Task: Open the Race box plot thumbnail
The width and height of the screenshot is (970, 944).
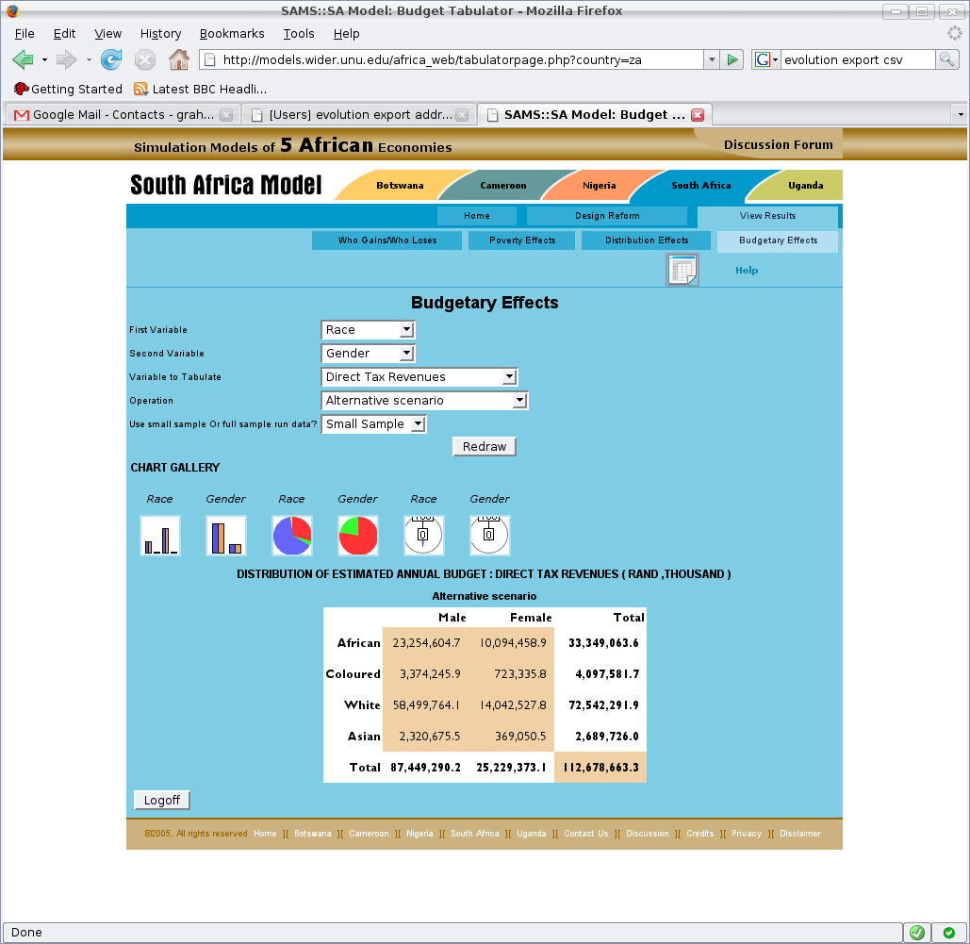Action: 423,536
